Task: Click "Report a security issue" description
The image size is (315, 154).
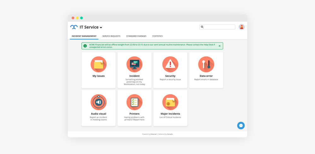Action: tap(170, 79)
